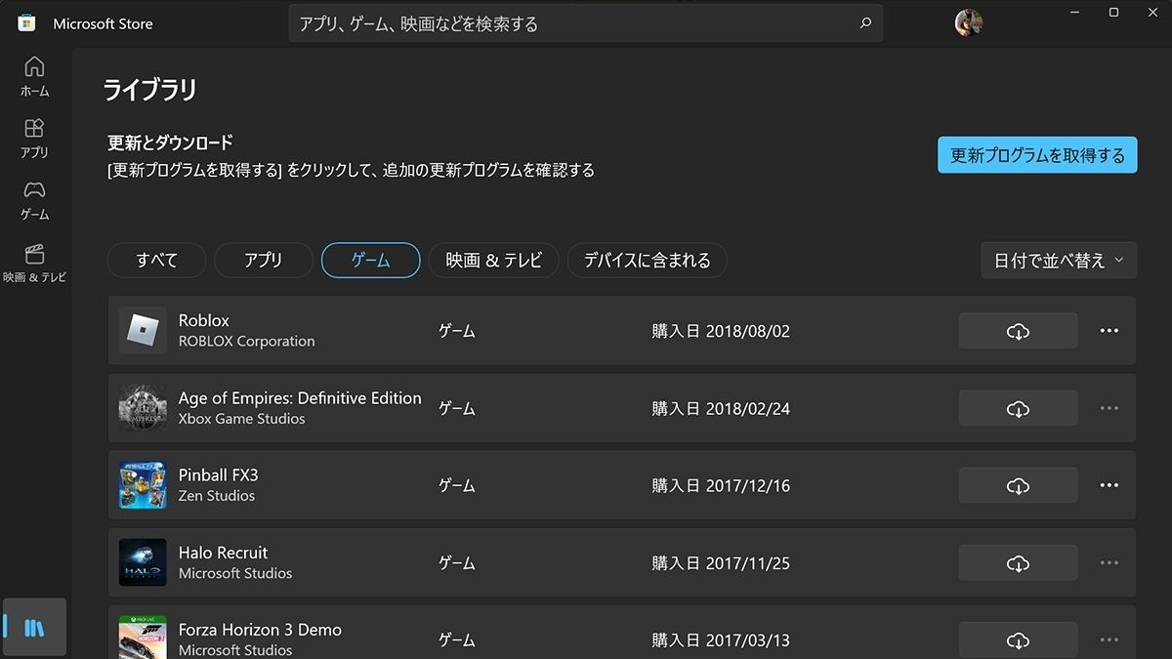Download Age of Empires: Definitive Edition
1172x659 pixels.
(x=1018, y=408)
